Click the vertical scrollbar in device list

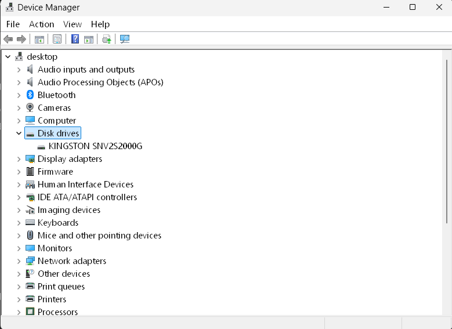446,139
